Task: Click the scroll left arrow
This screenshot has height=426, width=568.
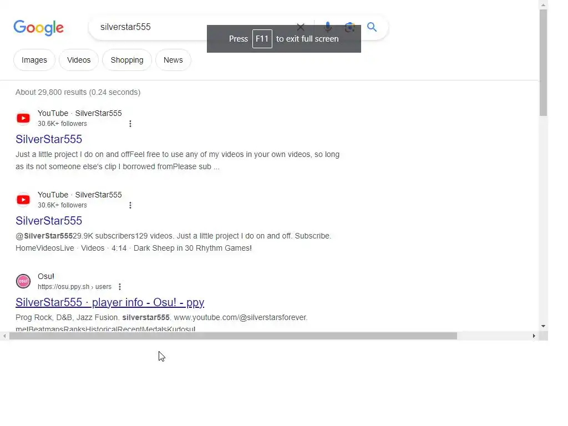Action: coord(4,336)
